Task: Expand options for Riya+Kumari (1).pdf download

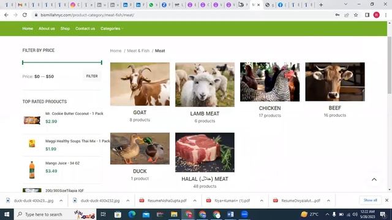Action: (262, 200)
